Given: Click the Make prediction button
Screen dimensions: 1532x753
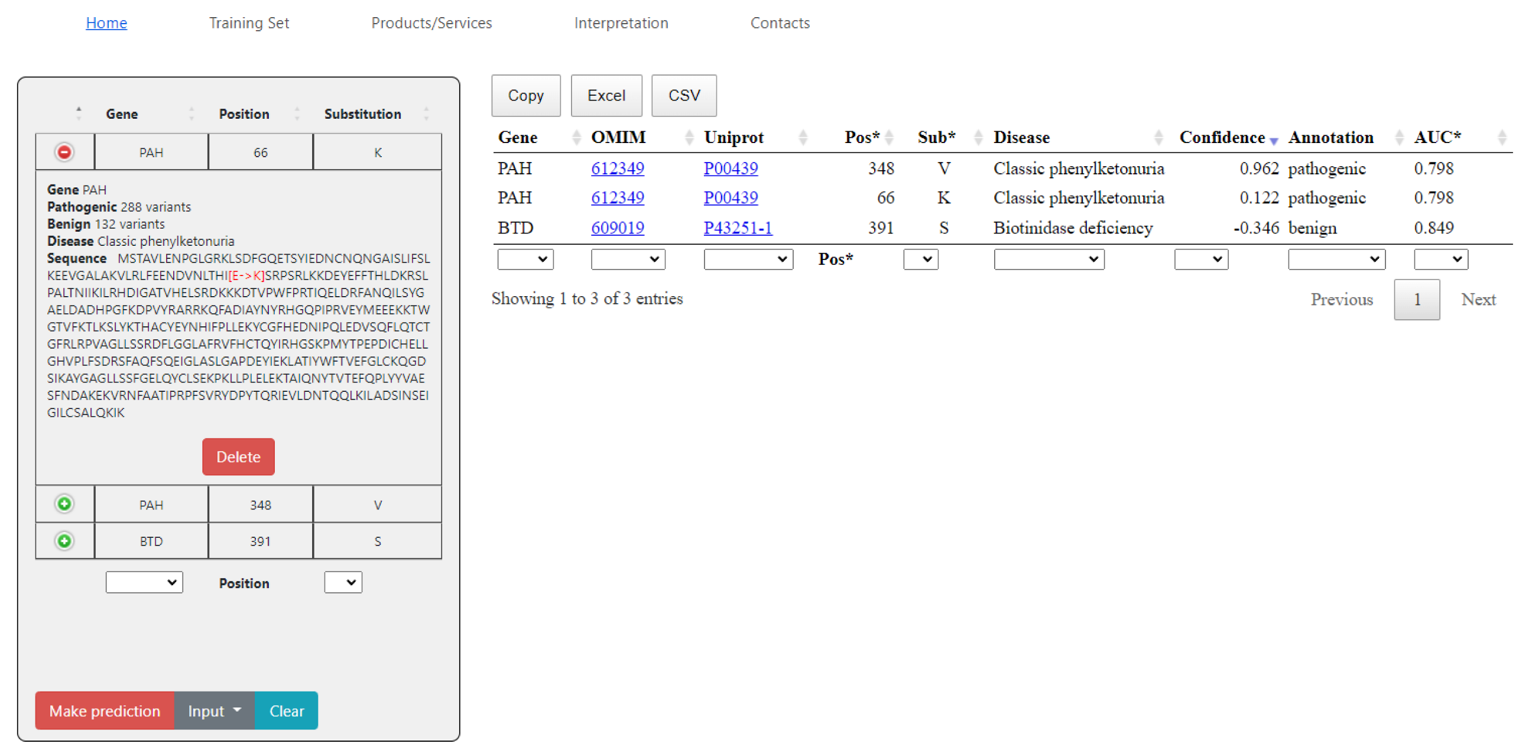Looking at the screenshot, I should click(105, 710).
